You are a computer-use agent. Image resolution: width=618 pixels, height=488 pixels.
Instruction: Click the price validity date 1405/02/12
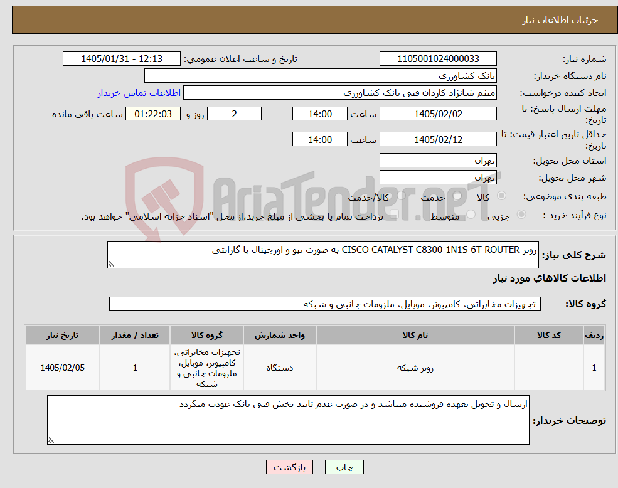click(438, 139)
